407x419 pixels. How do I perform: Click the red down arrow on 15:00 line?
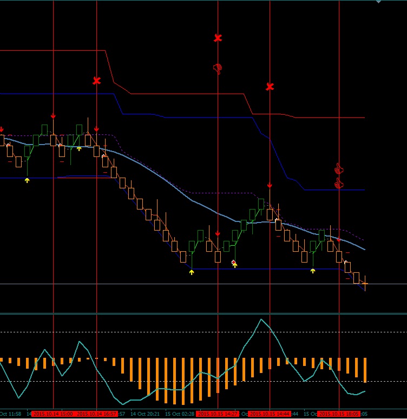[53, 116]
